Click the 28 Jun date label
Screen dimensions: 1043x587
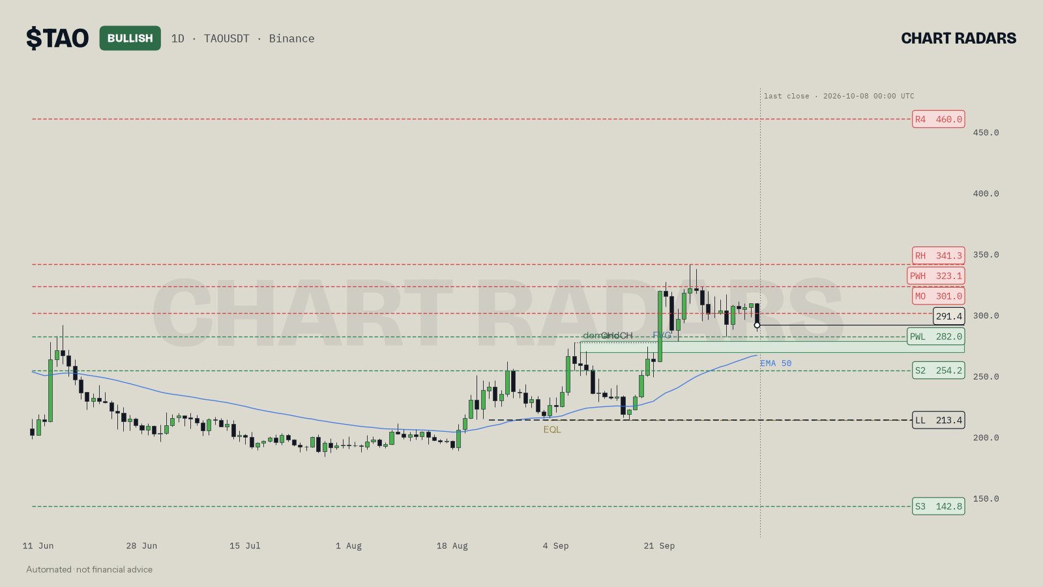point(141,546)
